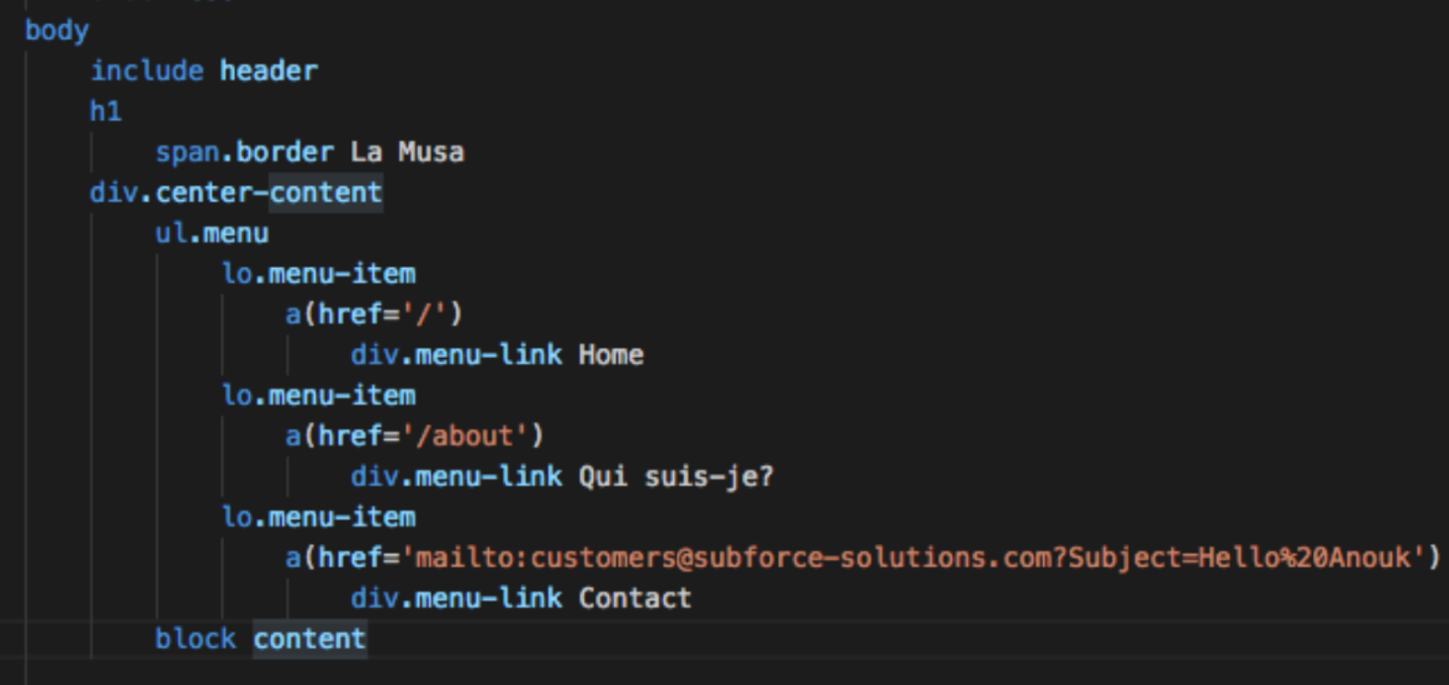
Task: Click the second 'lo.menu-item' line
Action: click(319, 396)
